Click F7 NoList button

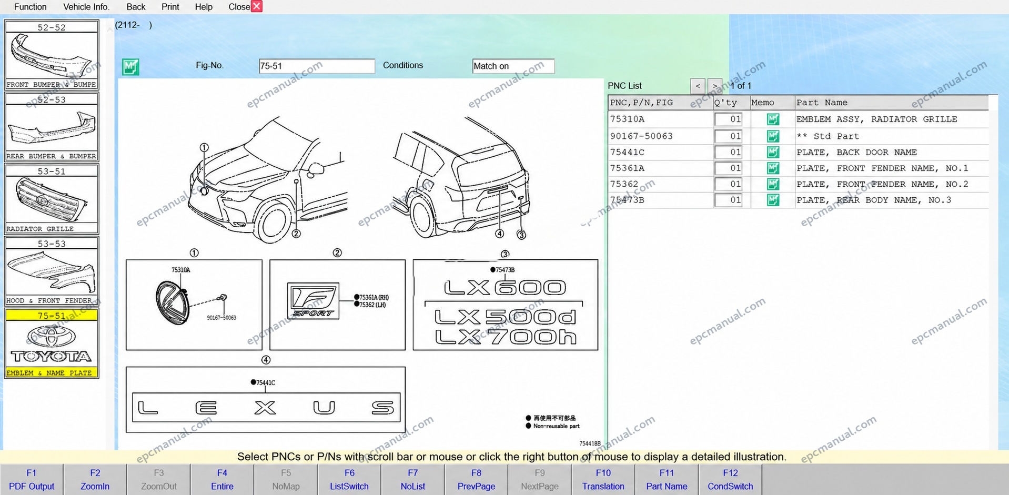413,479
